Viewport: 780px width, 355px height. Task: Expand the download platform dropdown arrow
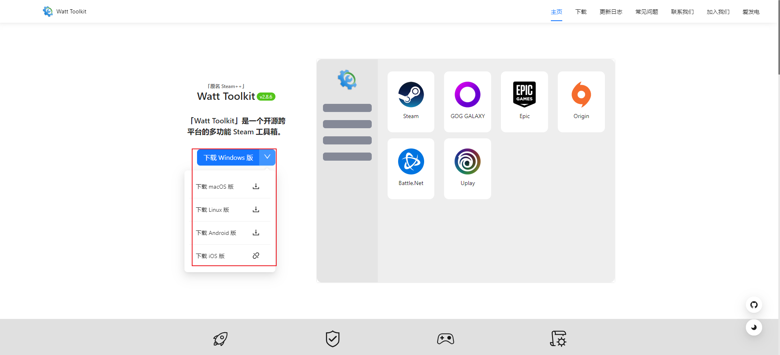[x=267, y=157]
